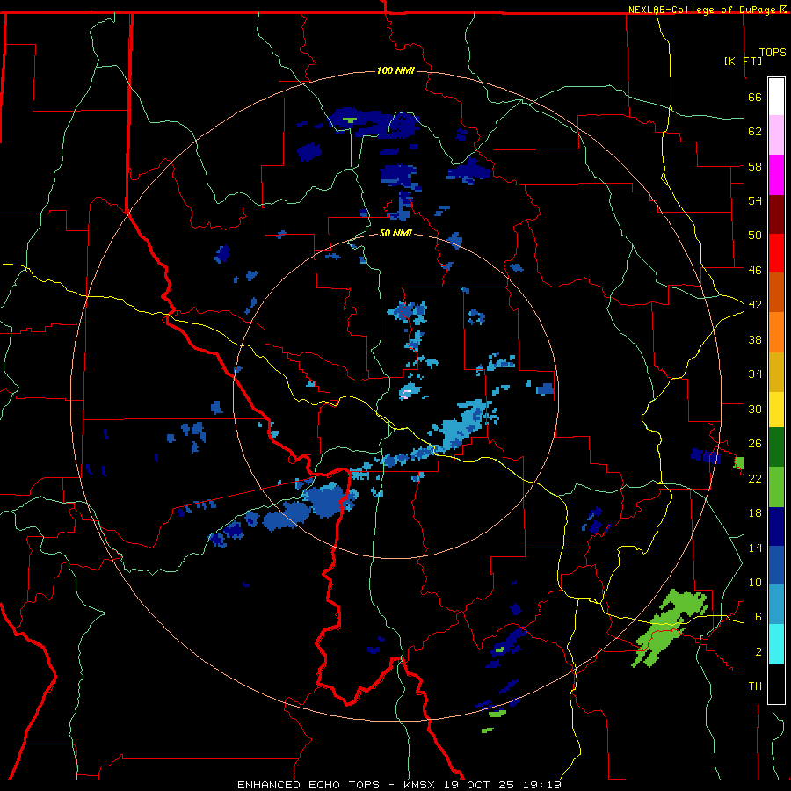Image resolution: width=791 pixels, height=791 pixels.
Task: Click the 34 legend value
Action: [x=755, y=374]
